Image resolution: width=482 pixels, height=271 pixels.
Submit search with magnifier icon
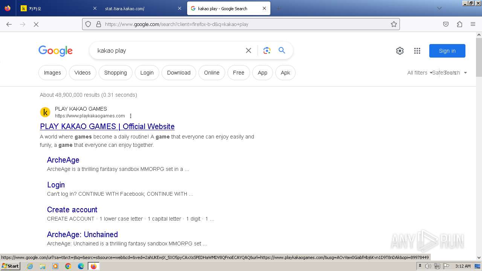pyautogui.click(x=282, y=50)
